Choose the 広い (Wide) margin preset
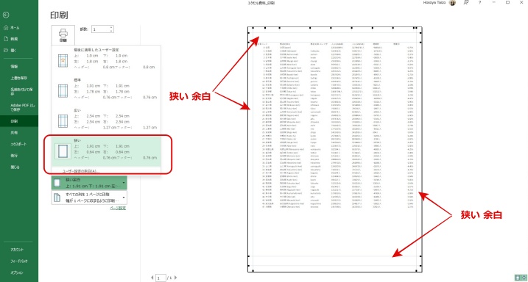The height and width of the screenshot is (282, 528). tap(106, 119)
